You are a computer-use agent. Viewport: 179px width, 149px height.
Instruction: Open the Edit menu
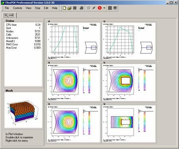(46, 8)
